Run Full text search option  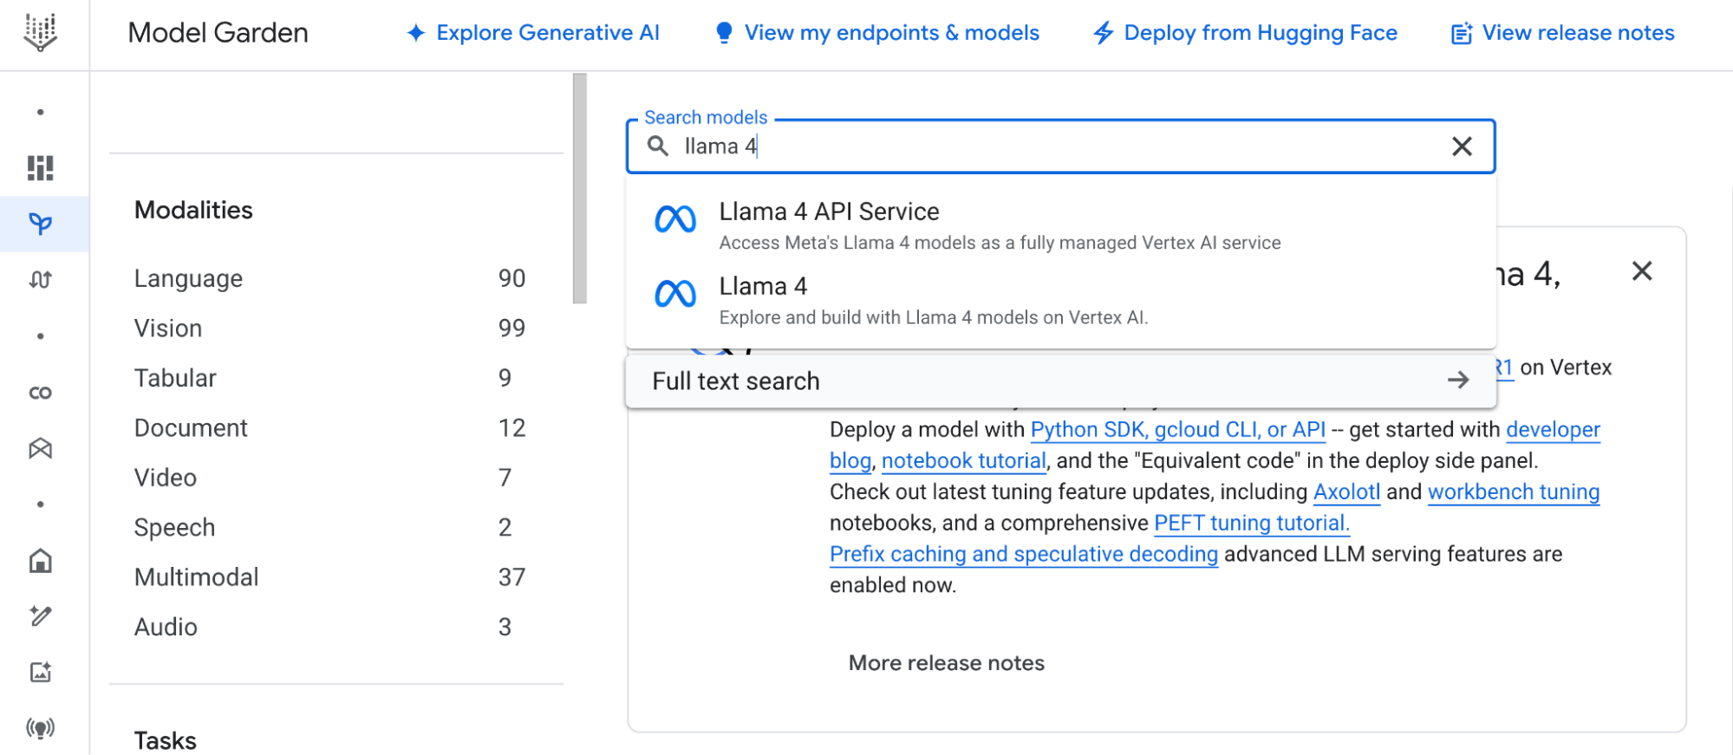[1061, 381]
